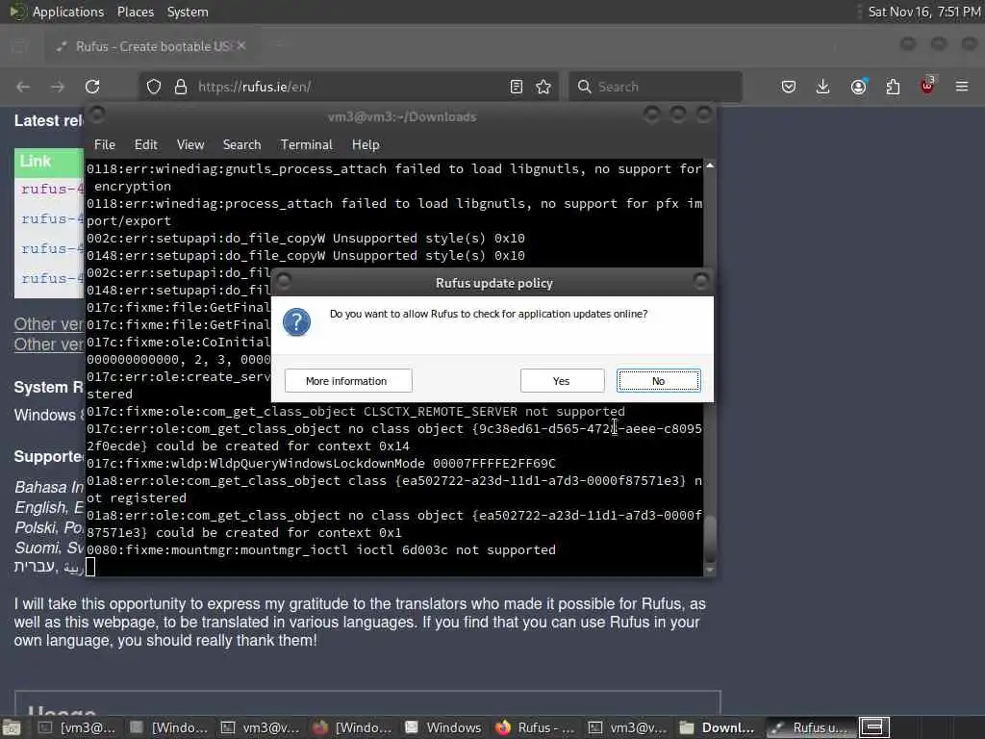Switch to first [Windo... taskbar item
The image size is (985, 739).
[x=168, y=727]
